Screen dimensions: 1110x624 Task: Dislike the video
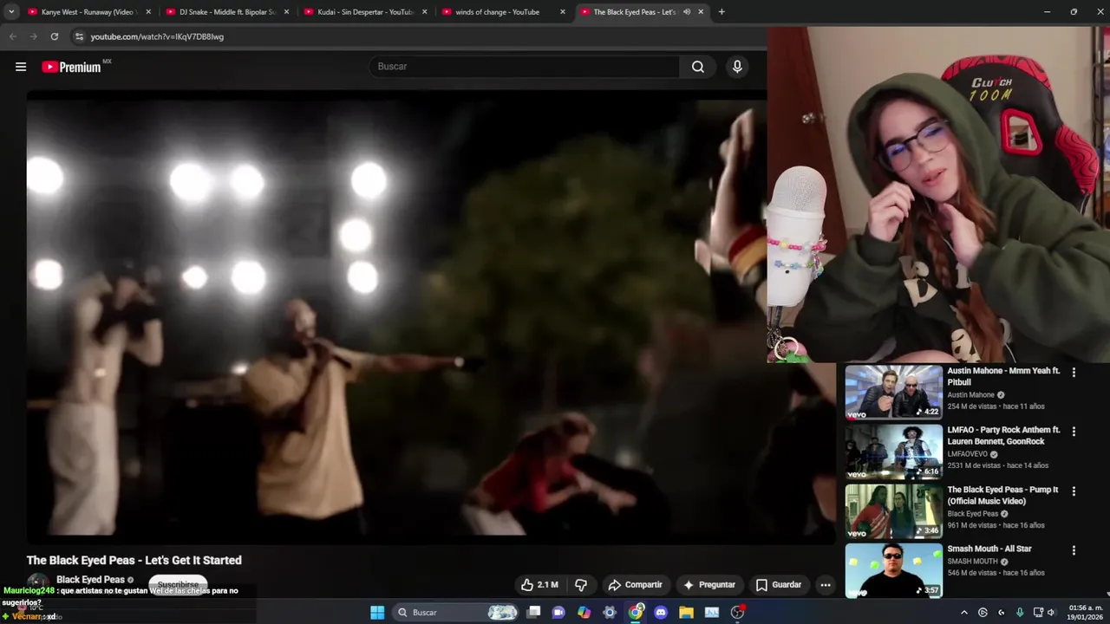pyautogui.click(x=581, y=585)
